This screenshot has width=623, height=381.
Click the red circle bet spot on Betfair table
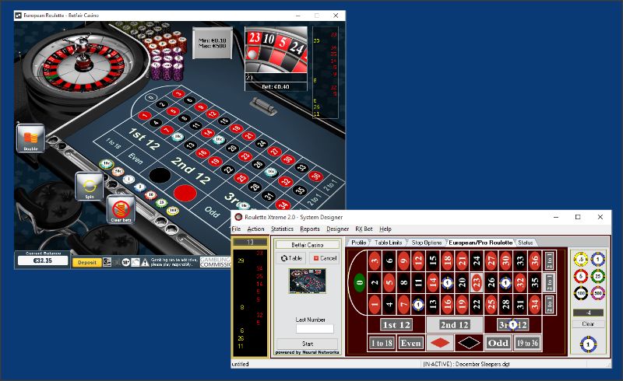coord(185,194)
